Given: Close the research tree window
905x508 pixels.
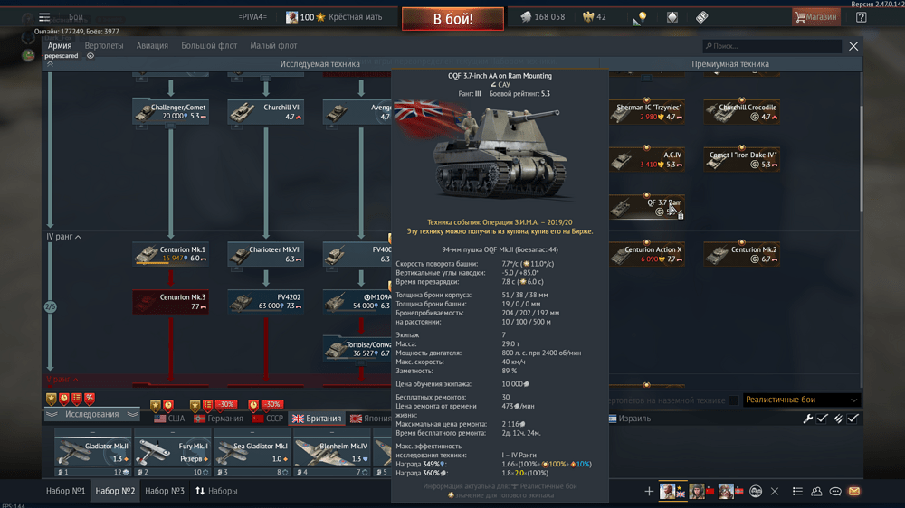Looking at the screenshot, I should pyautogui.click(x=853, y=46).
